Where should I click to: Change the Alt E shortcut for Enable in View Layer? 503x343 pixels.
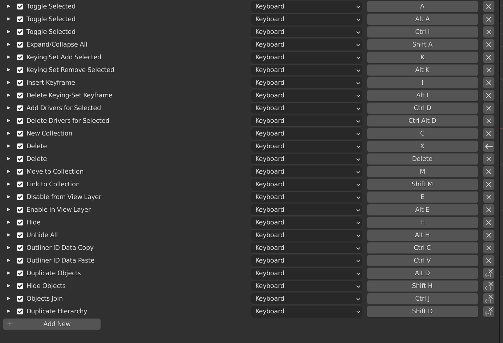click(422, 210)
